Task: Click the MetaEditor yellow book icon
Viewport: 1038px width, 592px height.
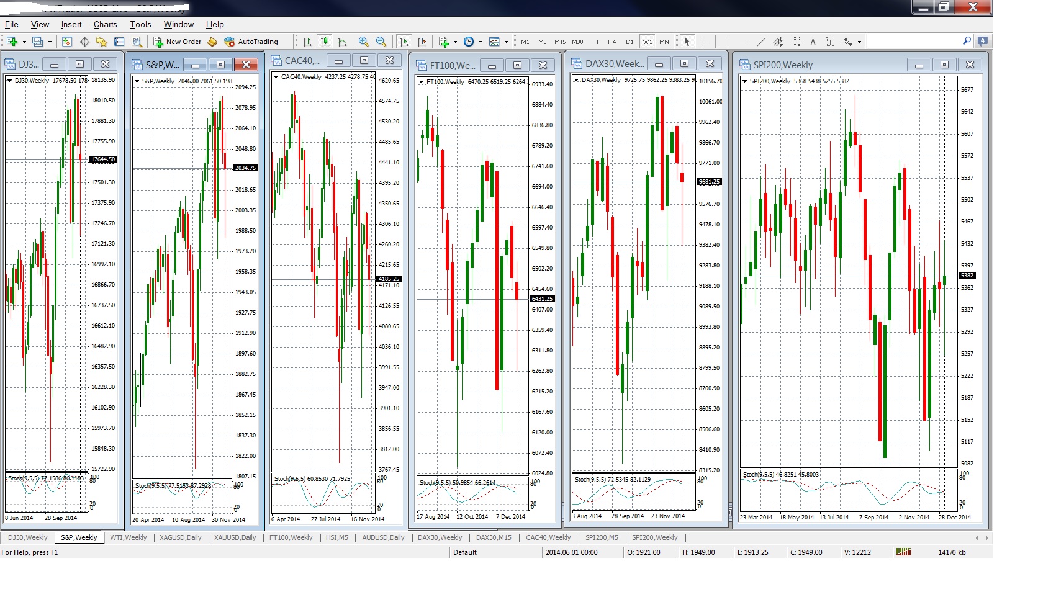Action: tap(212, 42)
